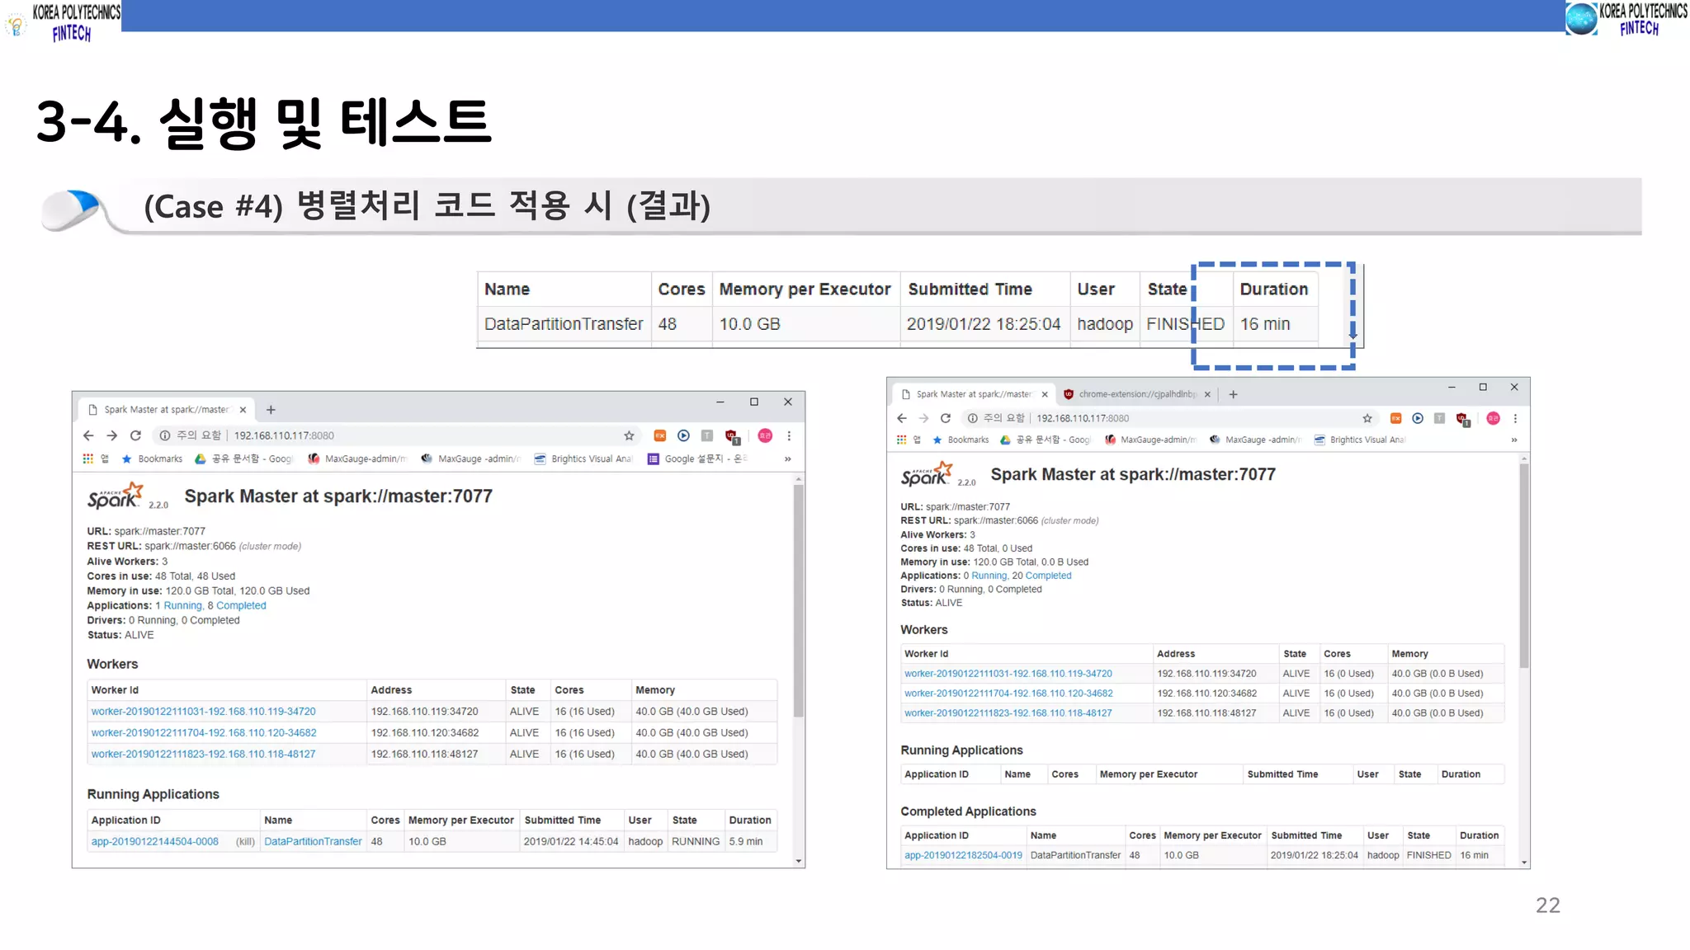Image resolution: width=1690 pixels, height=950 pixels.
Task: Switch to chrome-extension tab in right browser
Action: coord(1136,394)
